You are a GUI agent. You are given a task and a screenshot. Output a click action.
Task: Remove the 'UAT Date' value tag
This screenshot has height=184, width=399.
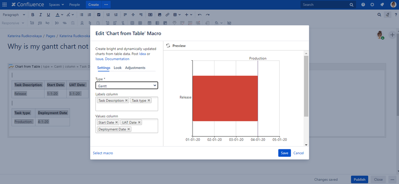[139, 123]
